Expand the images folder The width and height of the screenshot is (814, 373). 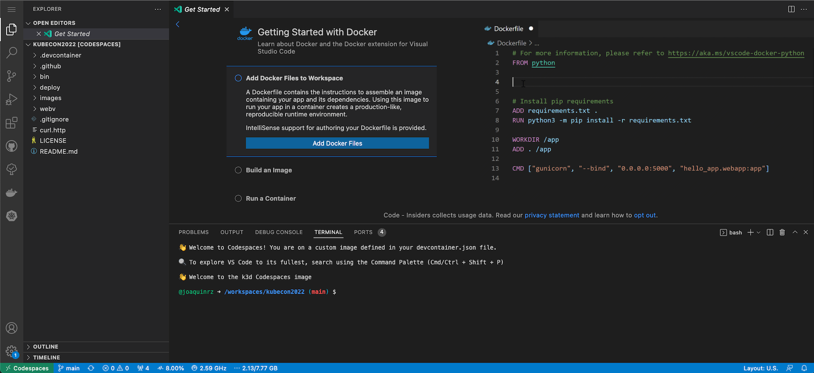point(96,98)
